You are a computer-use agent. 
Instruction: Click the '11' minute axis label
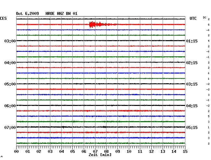tap(140, 151)
